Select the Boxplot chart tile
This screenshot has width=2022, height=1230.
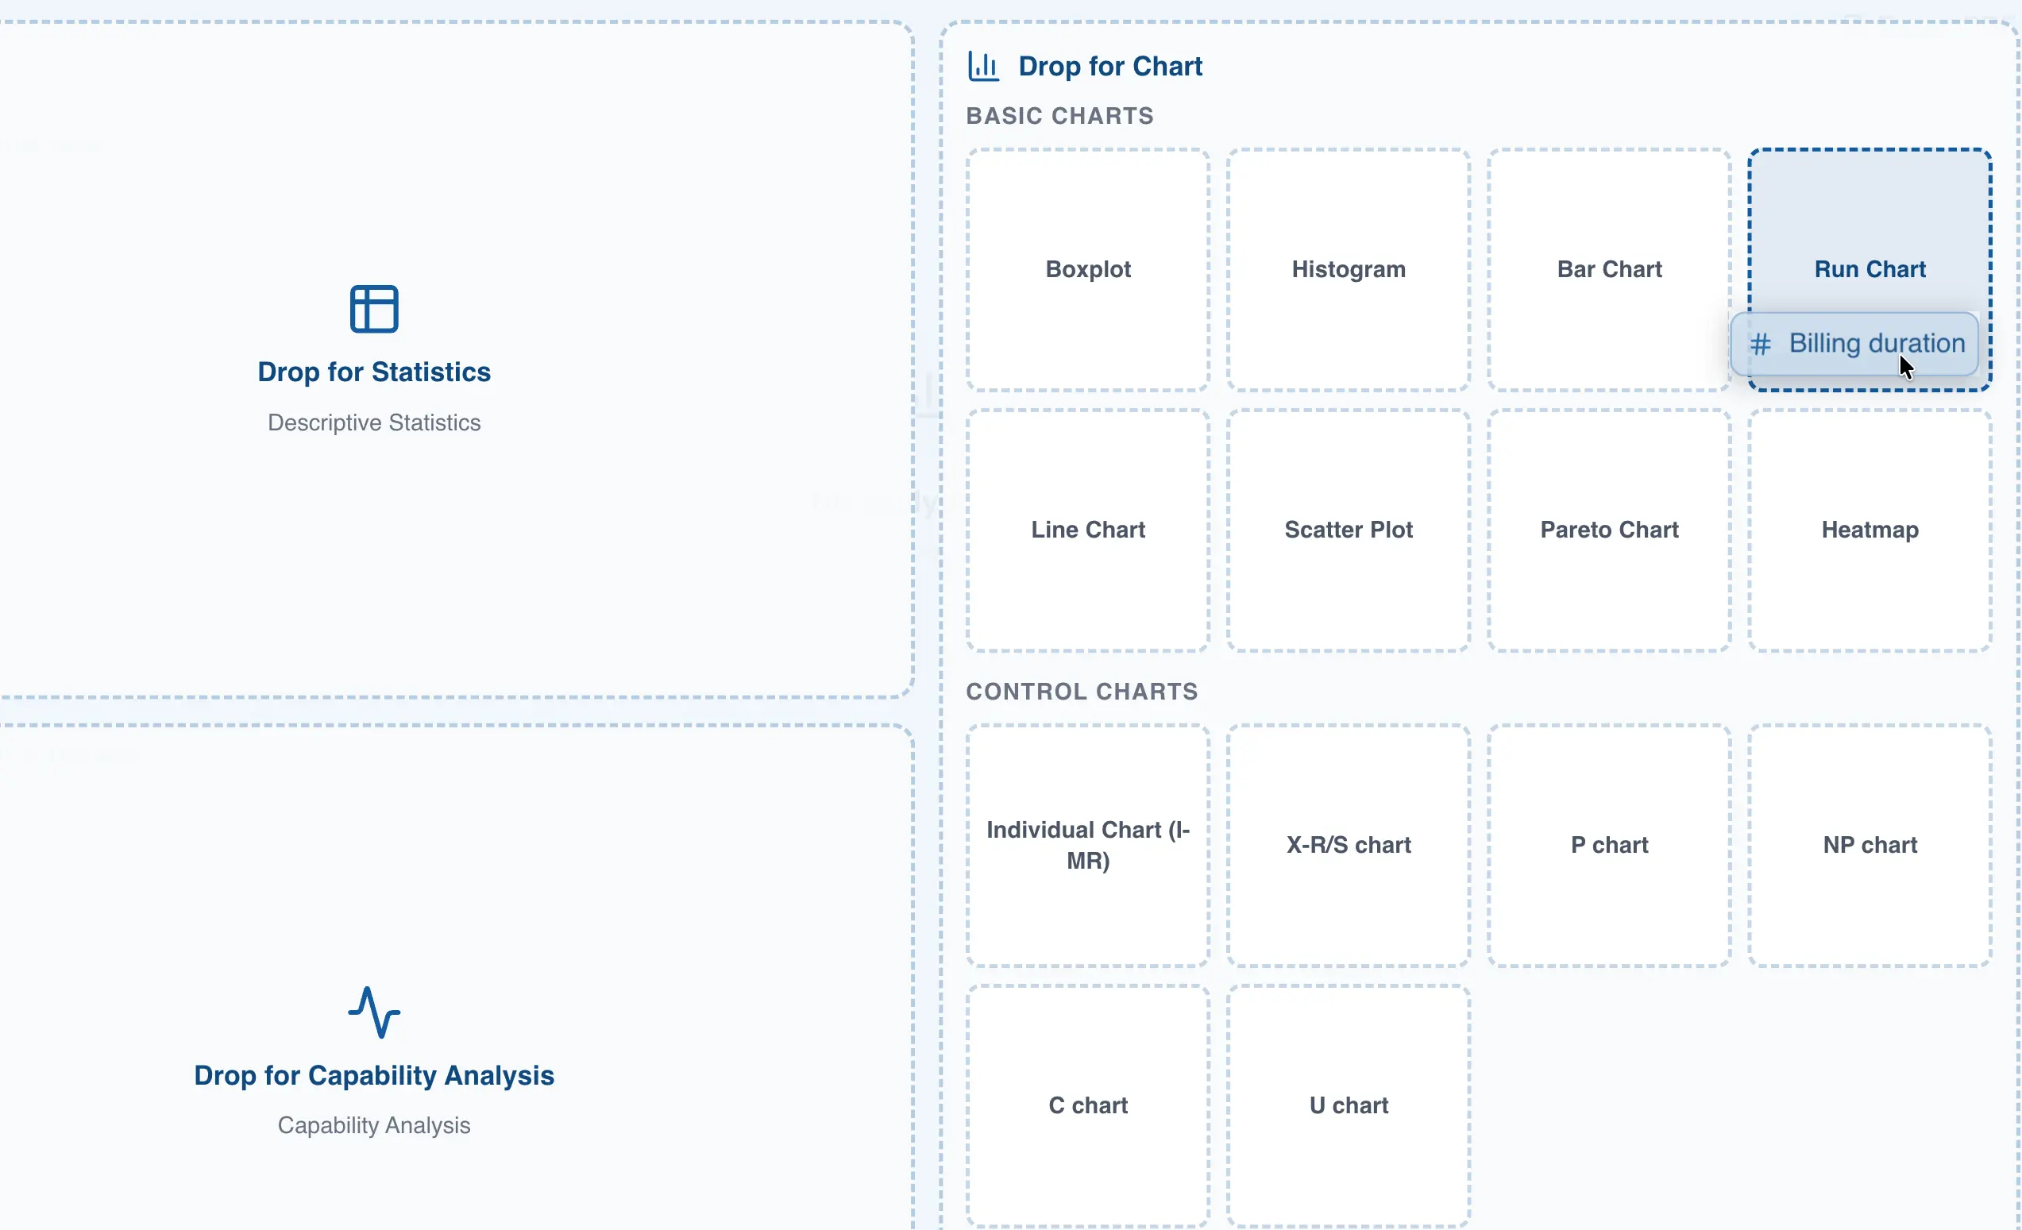pyautogui.click(x=1088, y=269)
